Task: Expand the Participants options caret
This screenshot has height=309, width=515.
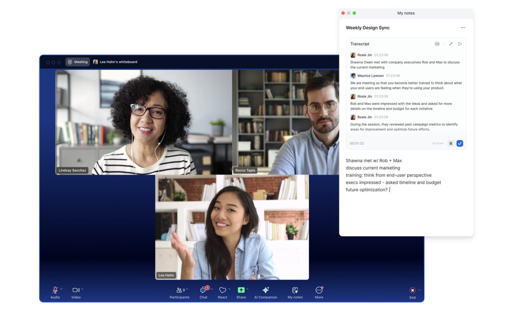Action: tap(187, 289)
